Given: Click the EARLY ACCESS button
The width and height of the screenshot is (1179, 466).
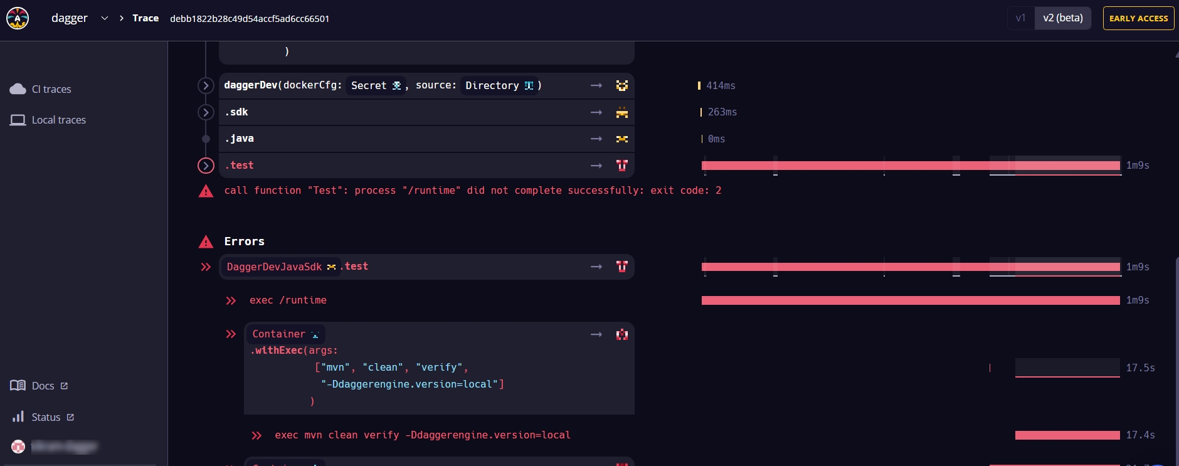Looking at the screenshot, I should [x=1138, y=18].
